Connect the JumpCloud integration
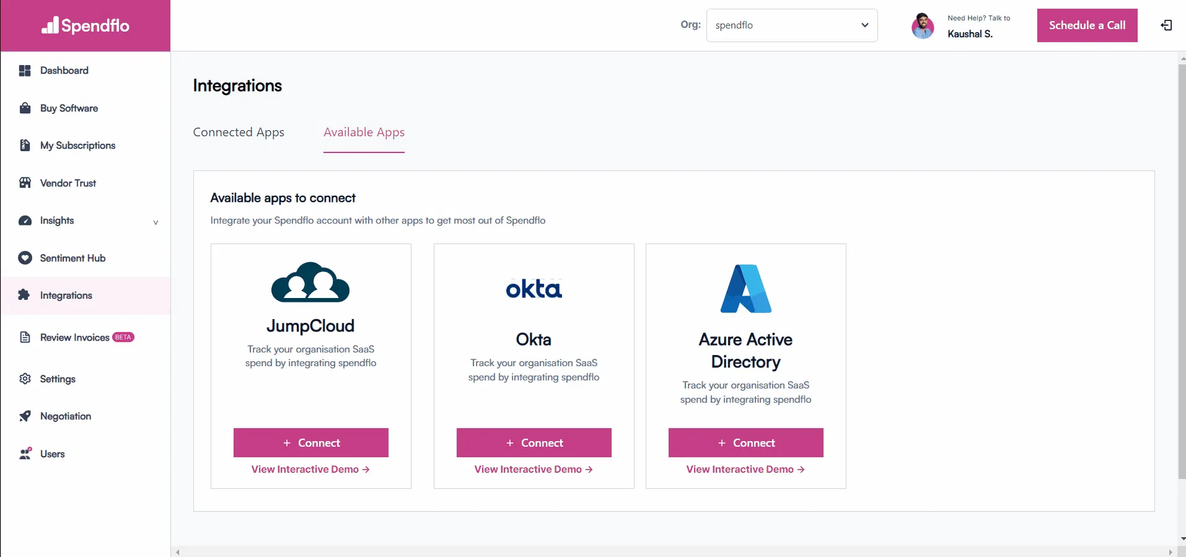Screen dimensions: 1186x557 [310, 442]
